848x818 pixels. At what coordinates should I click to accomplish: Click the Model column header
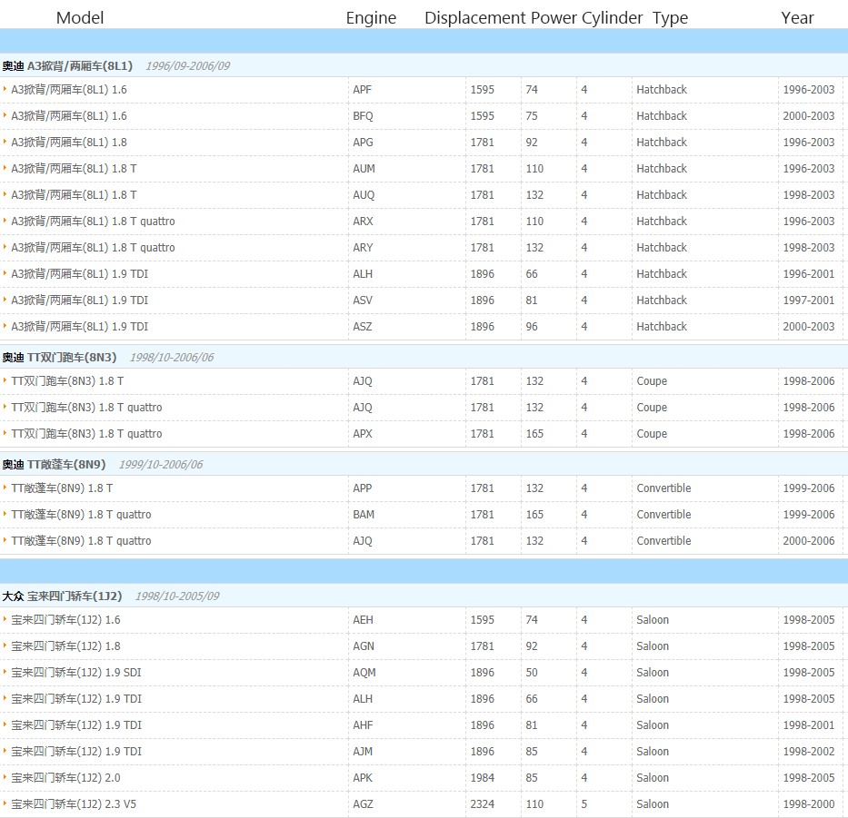(x=79, y=18)
